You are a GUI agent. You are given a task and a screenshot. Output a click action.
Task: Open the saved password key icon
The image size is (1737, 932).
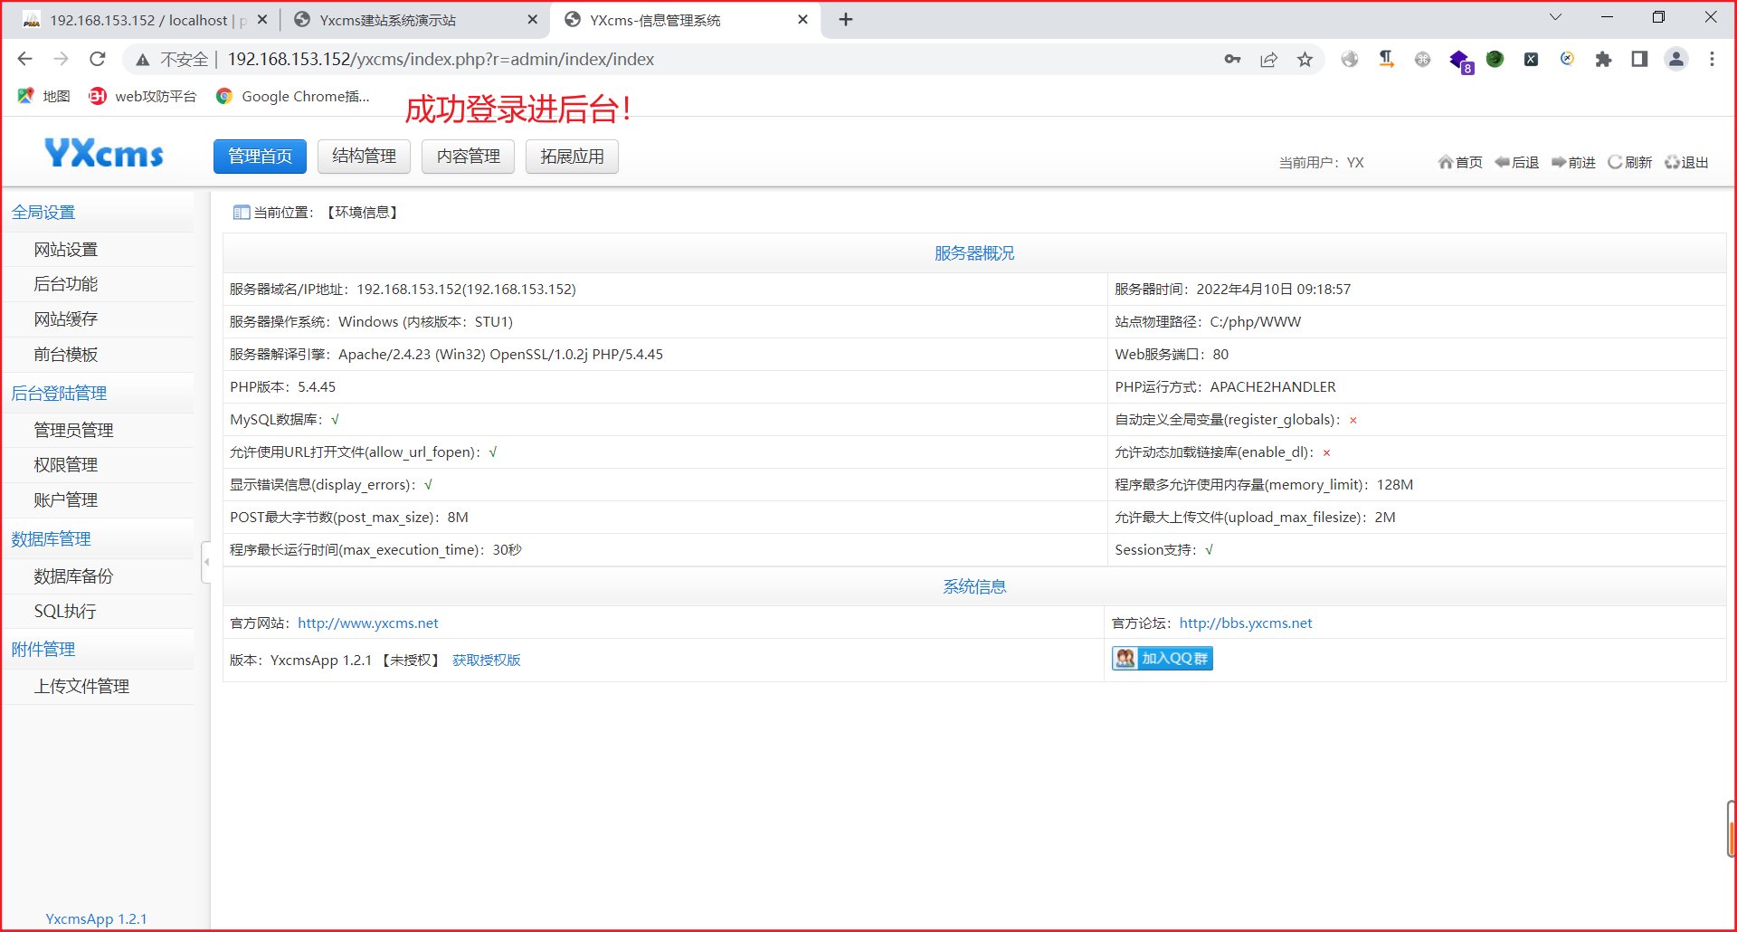[1232, 60]
